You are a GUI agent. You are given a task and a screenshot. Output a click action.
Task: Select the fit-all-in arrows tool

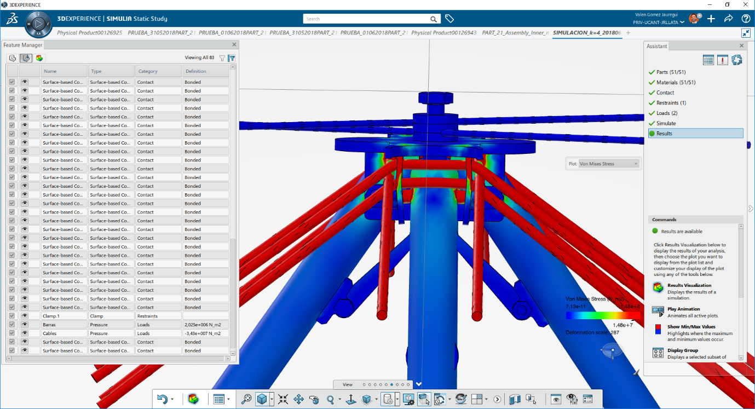(x=283, y=399)
